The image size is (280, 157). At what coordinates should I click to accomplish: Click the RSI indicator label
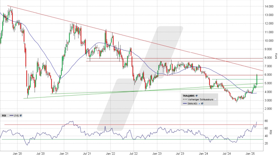coord(4,115)
